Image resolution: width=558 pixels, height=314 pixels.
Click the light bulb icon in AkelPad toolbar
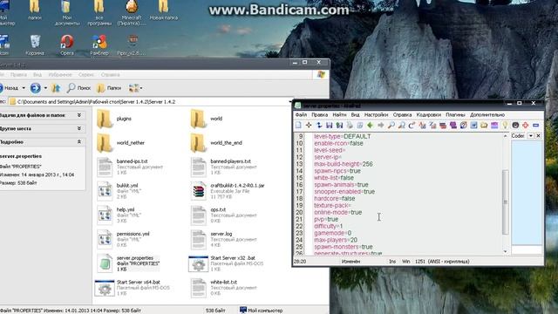[505, 126]
